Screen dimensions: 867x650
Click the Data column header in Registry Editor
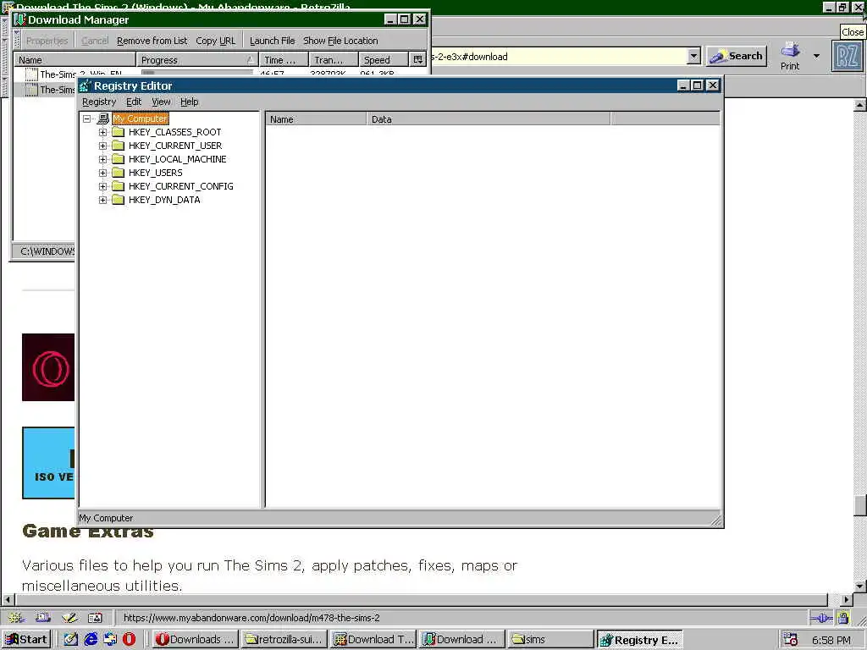click(x=489, y=119)
